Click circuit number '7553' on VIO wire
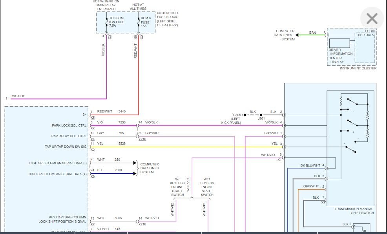Image resolution: width=387 pixels, height=234 pixels. (122, 122)
